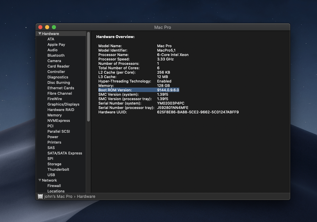Click system serial number YM02003P4PC
Screen dimensions: 317x222
171,103
